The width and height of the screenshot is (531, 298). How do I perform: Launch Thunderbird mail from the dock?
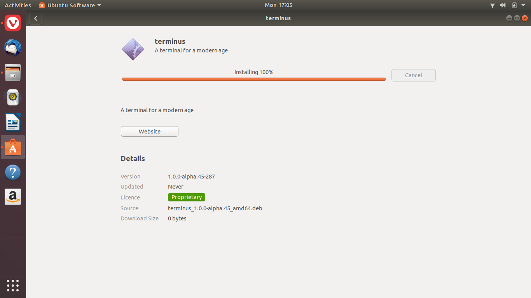(x=13, y=48)
